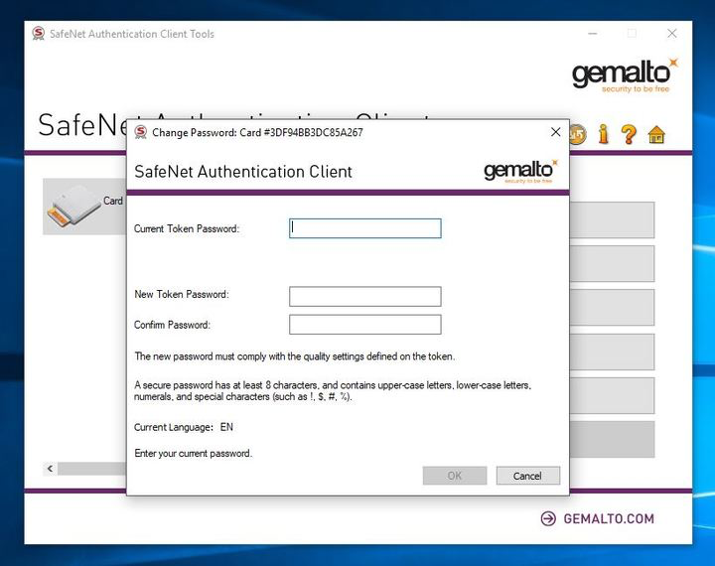Click the SafeNet icon in main window title bar

tap(39, 34)
